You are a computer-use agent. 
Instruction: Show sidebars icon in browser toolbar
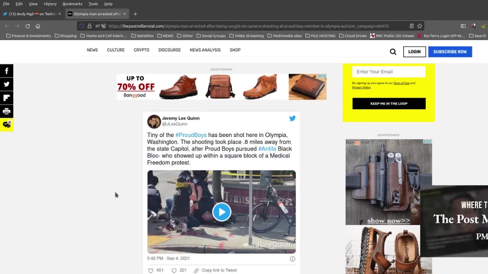463,26
